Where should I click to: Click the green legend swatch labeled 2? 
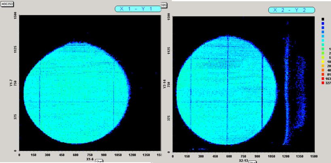(x=323, y=53)
